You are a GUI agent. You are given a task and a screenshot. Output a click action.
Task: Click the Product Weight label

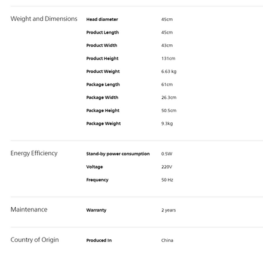tap(103, 72)
